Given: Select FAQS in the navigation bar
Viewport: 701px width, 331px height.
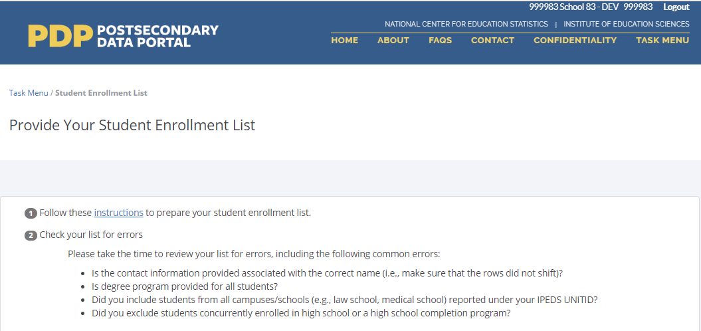Looking at the screenshot, I should (440, 41).
